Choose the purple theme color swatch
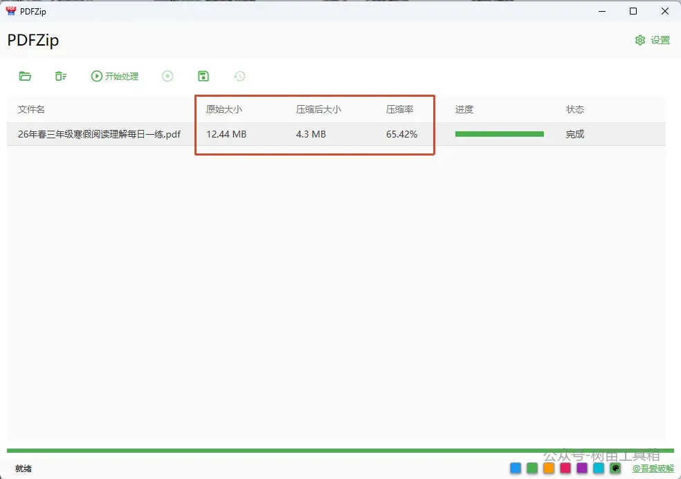Viewport: 681px width, 479px height. pyautogui.click(x=582, y=468)
